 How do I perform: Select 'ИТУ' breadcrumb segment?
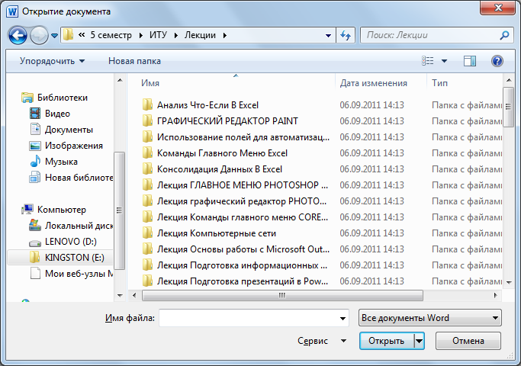pyautogui.click(x=158, y=35)
